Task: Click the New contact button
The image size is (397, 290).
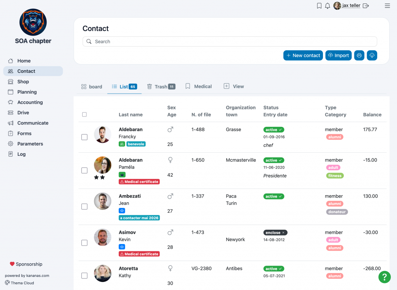Action: coord(303,55)
